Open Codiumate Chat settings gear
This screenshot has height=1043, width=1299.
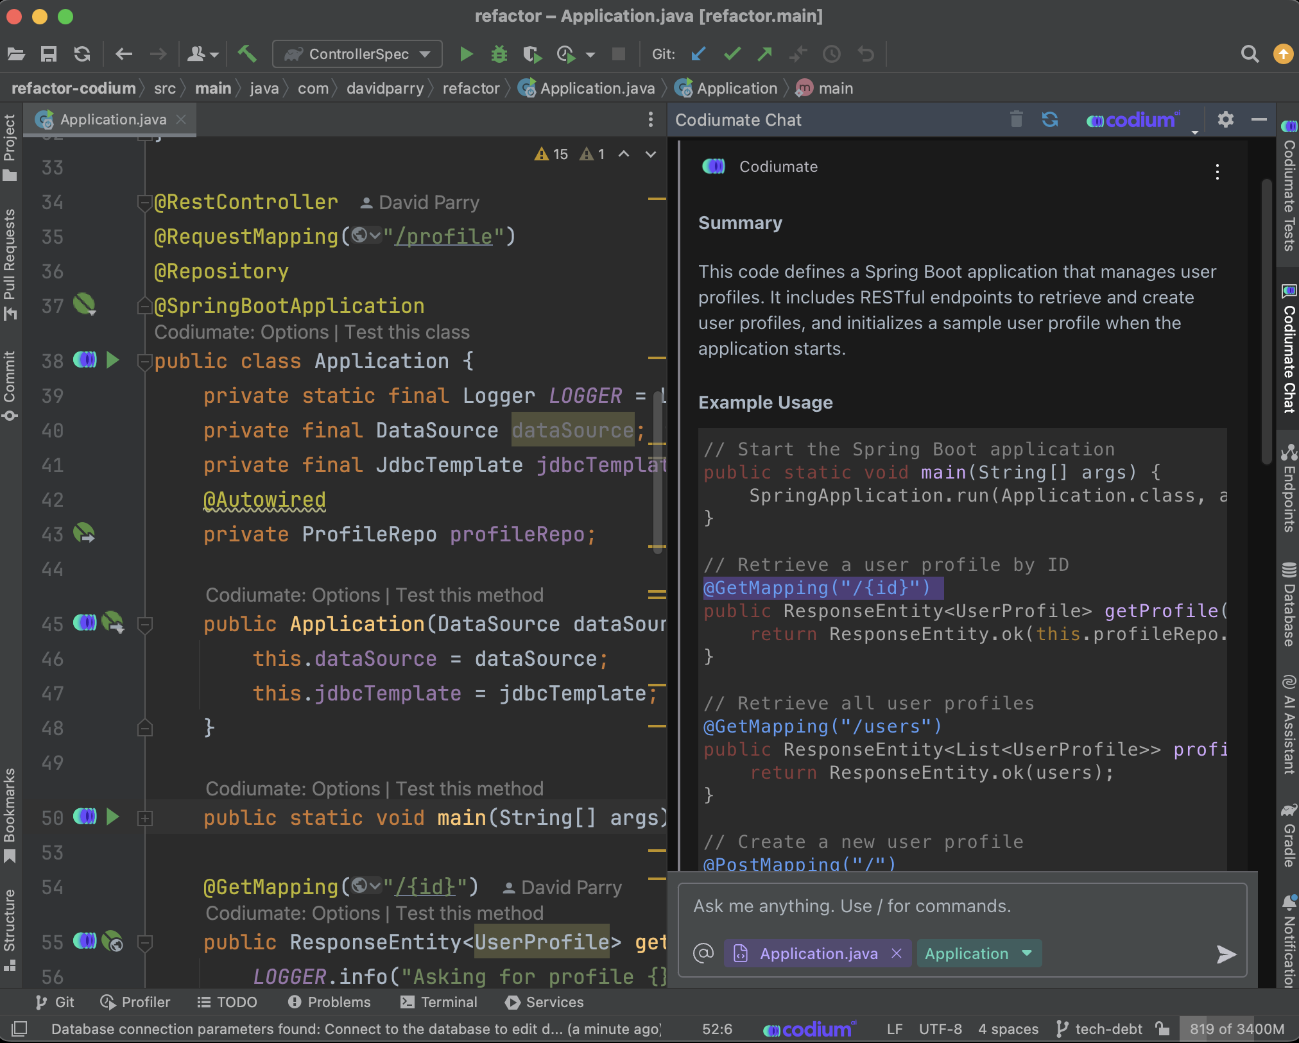tap(1226, 119)
